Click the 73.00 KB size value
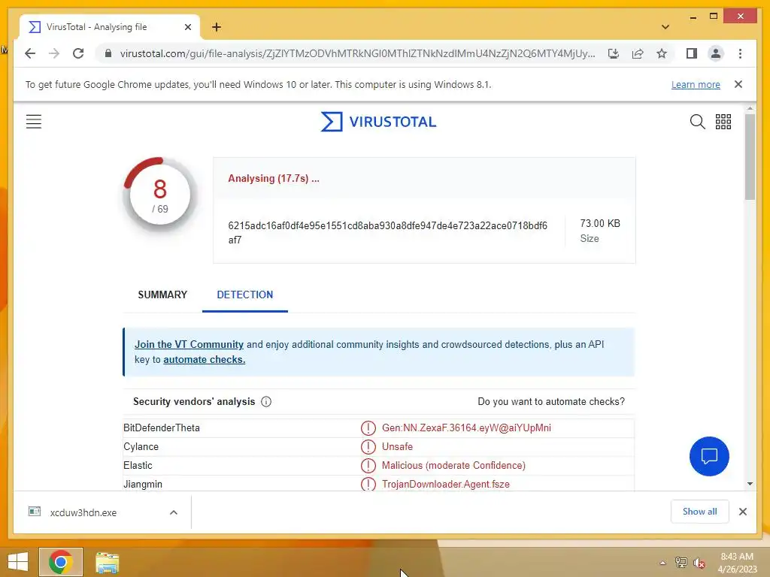This screenshot has height=577, width=770. coord(600,223)
